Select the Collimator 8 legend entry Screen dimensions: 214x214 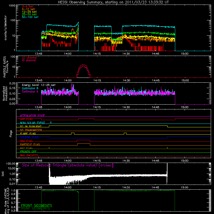[30, 88]
